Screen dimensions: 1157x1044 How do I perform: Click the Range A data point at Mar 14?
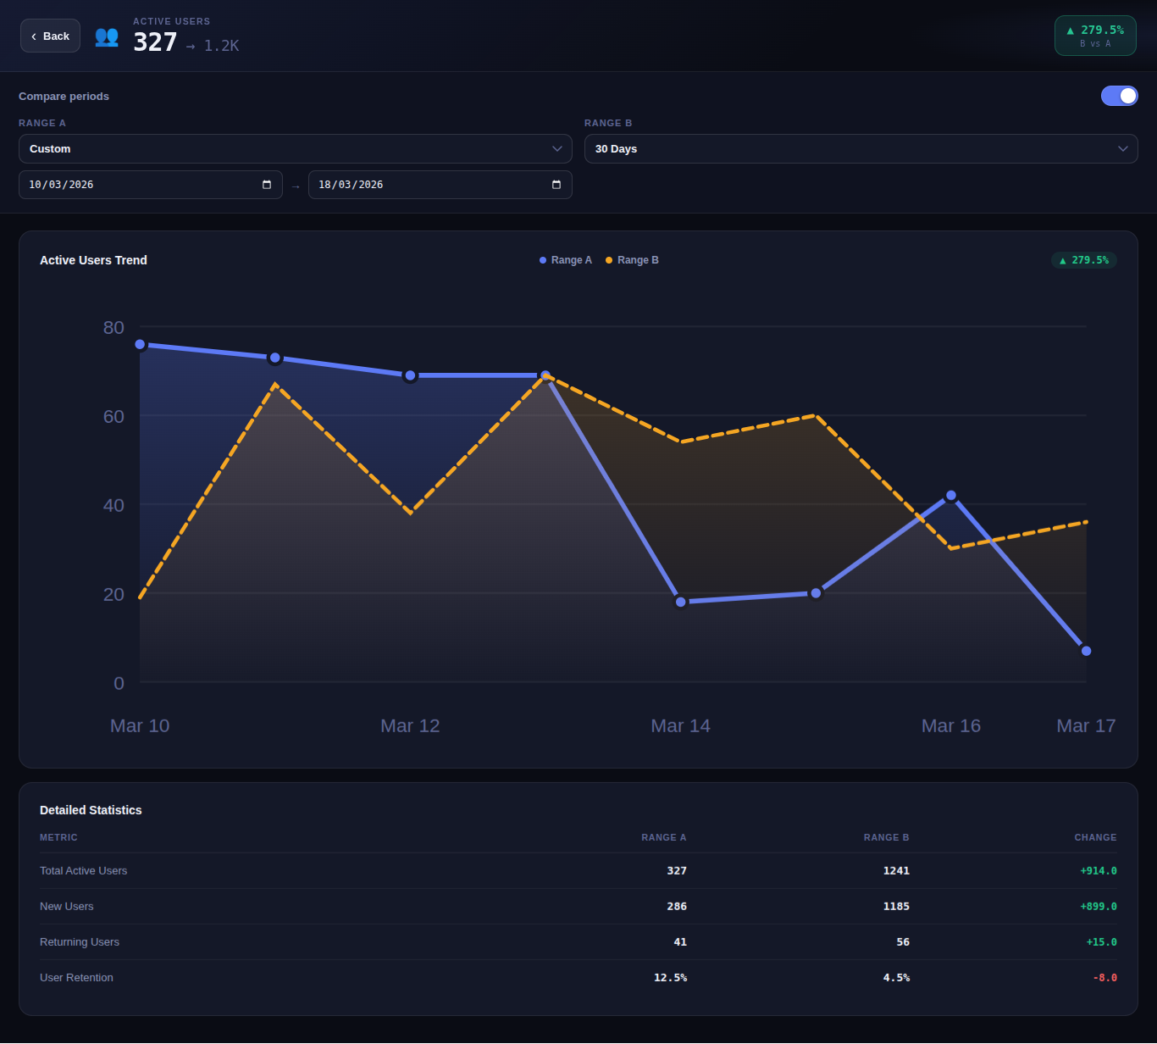point(681,602)
